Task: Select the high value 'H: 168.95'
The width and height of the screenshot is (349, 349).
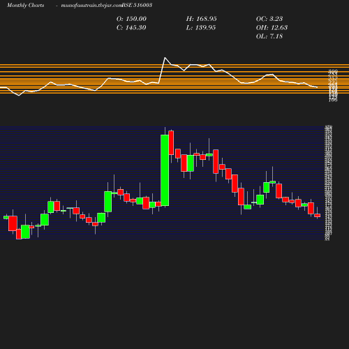Action: coord(202,19)
